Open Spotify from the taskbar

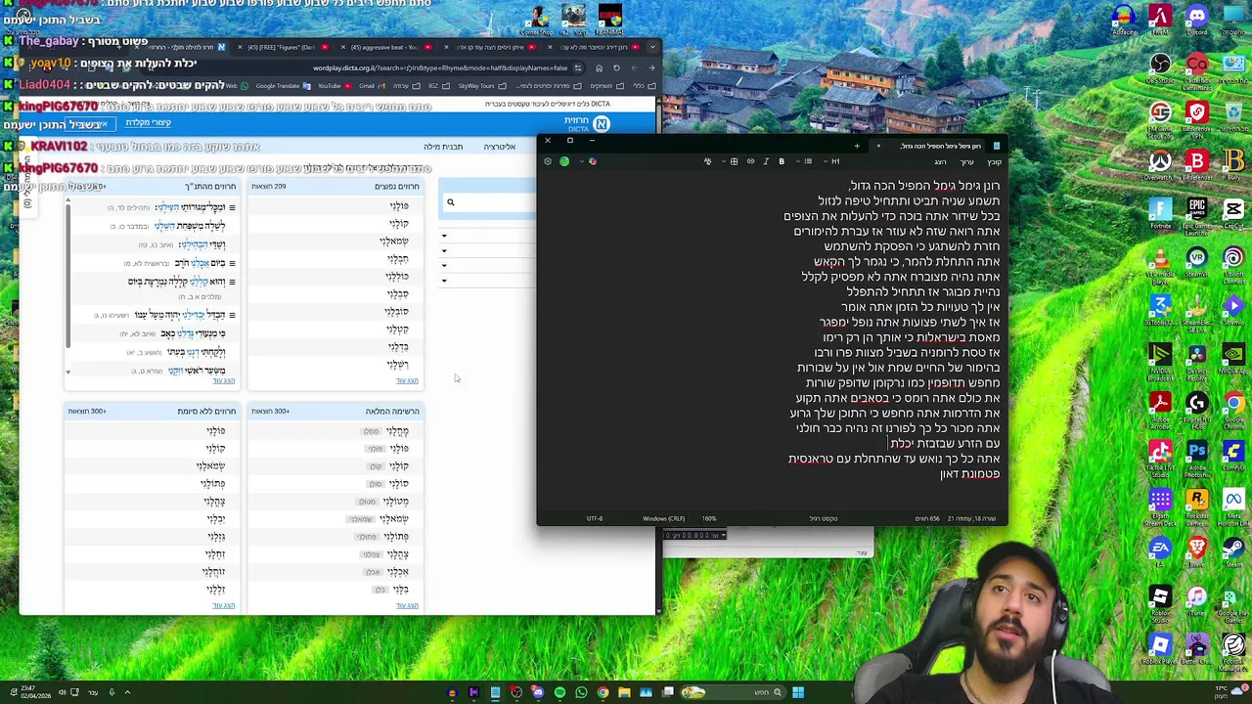pyautogui.click(x=559, y=692)
